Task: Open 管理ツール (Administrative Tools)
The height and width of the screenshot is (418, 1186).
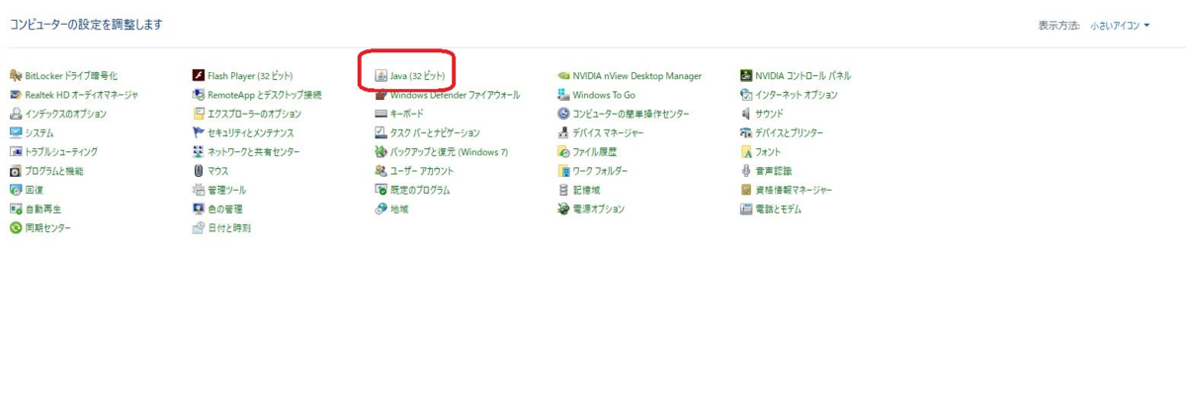Action: [219, 190]
